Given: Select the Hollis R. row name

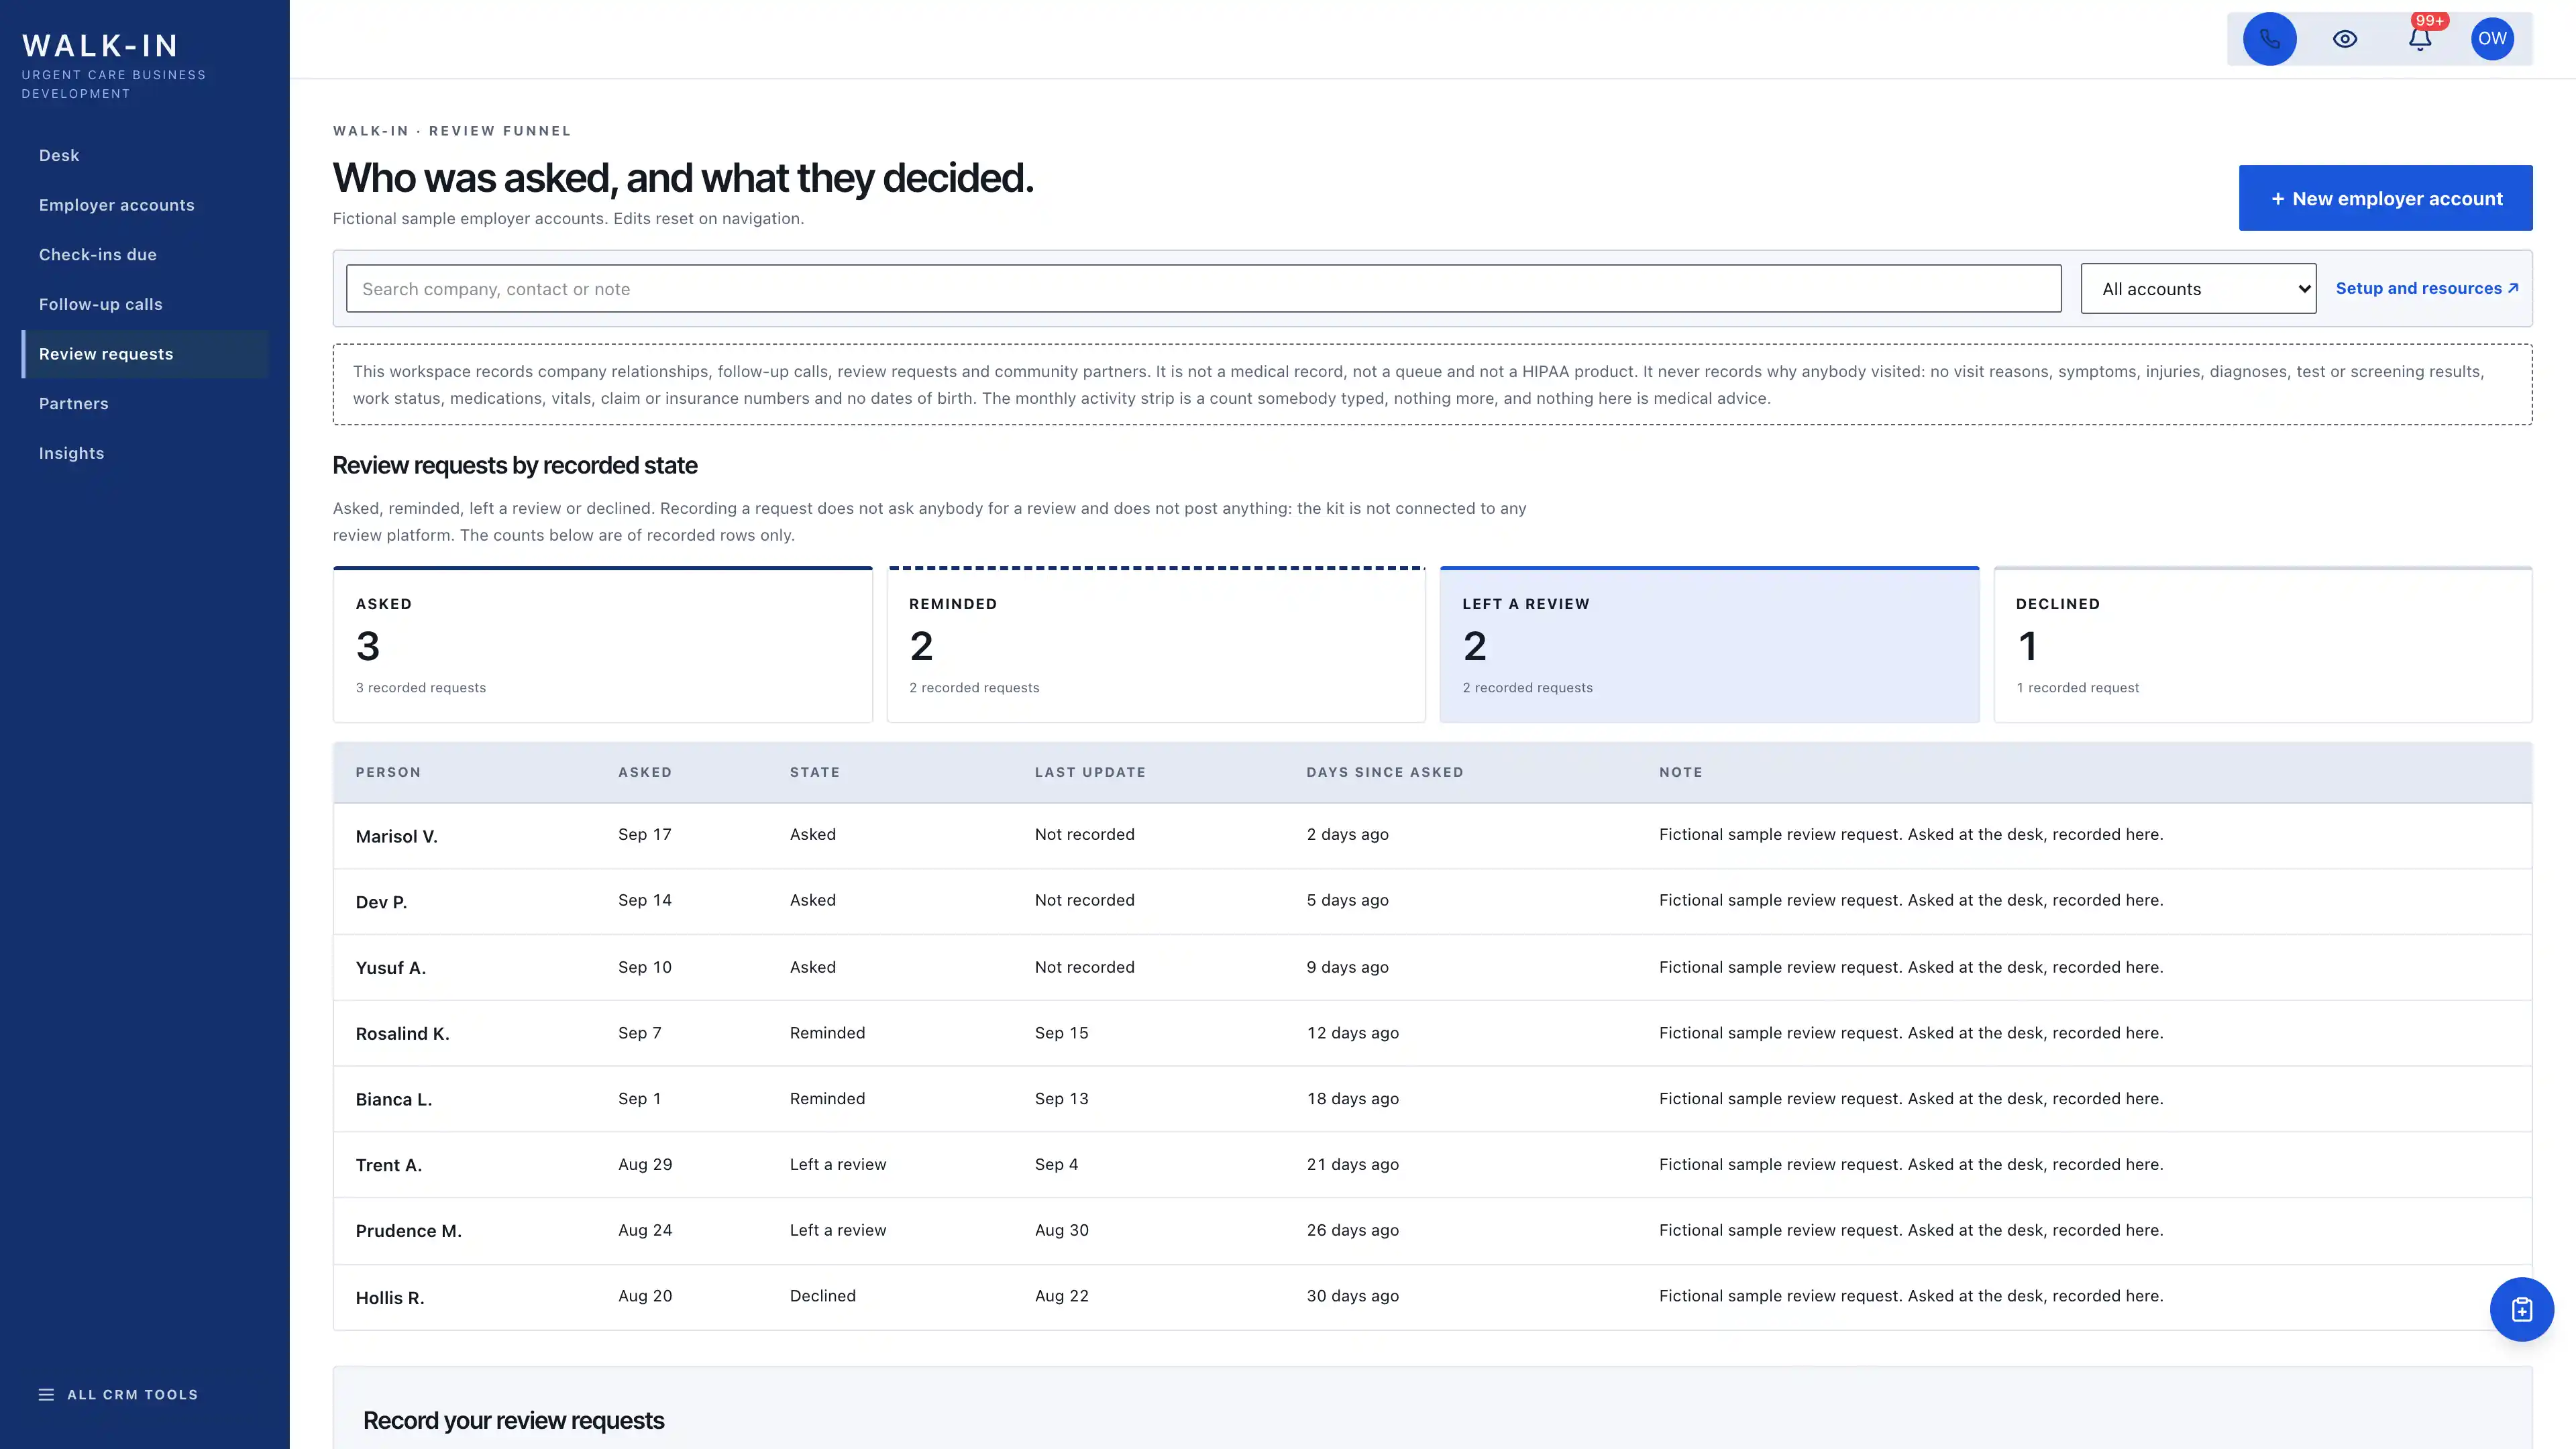Looking at the screenshot, I should (390, 1298).
